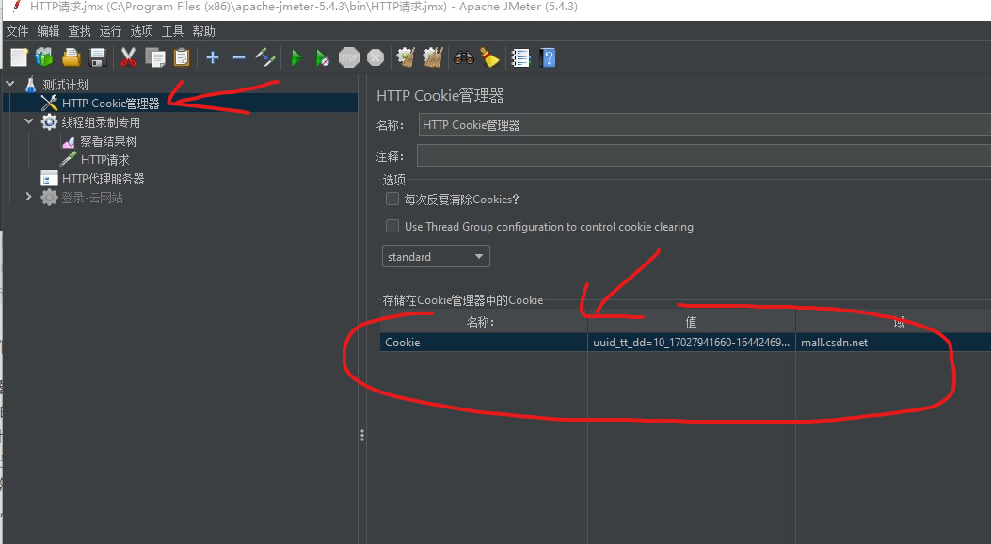The image size is (991, 544).
Task: Click the Start no pauses icon
Action: (323, 57)
